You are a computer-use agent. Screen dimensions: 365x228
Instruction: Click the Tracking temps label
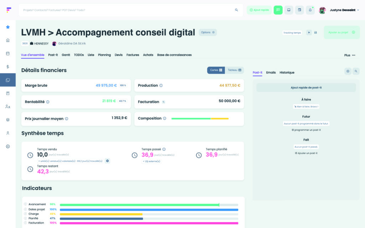coord(292,32)
